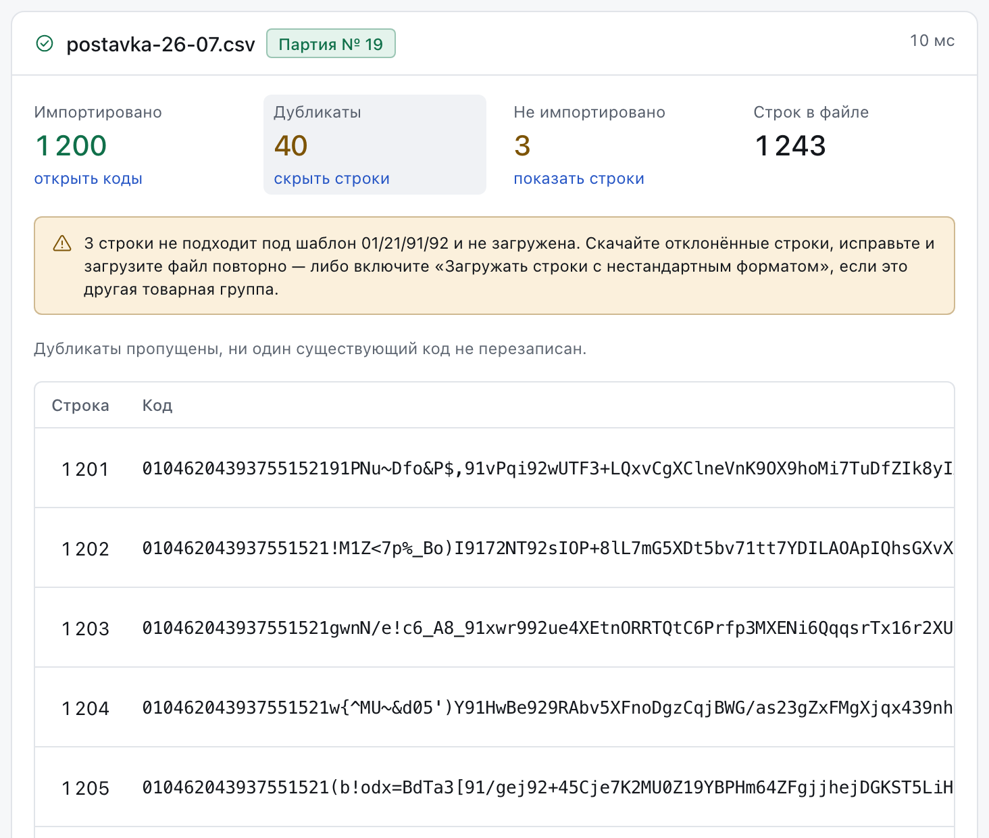This screenshot has height=838, width=989.
Task: Click row number 1 202
Action: tap(85, 549)
